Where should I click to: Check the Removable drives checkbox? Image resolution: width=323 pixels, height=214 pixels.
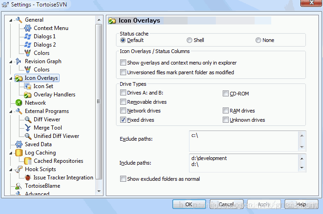point(123,102)
